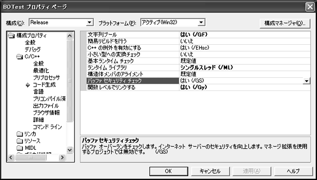Select ブラウザ情報 in the tree
Screen dimensions: 317x180
[46, 113]
